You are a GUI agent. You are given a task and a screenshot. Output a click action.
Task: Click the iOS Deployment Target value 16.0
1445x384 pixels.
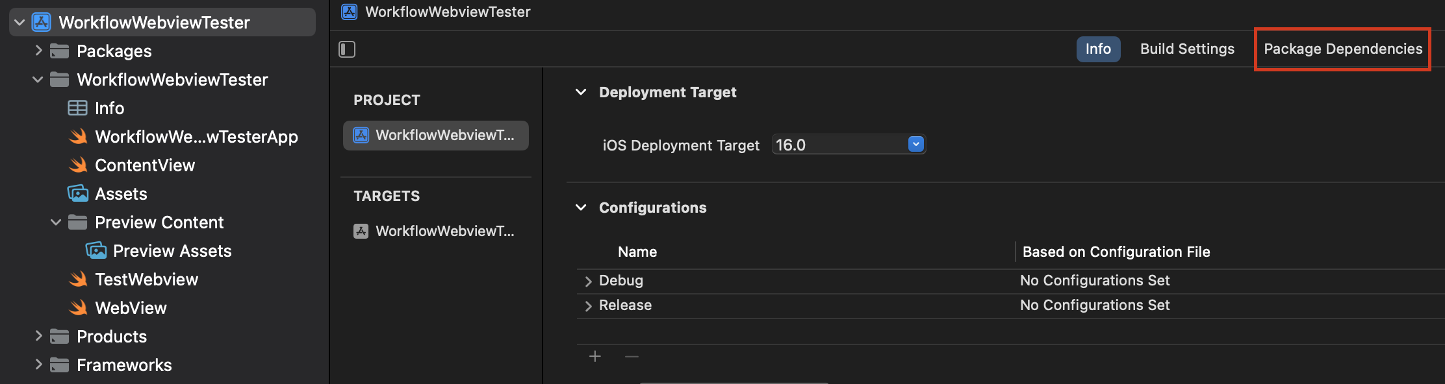(791, 145)
